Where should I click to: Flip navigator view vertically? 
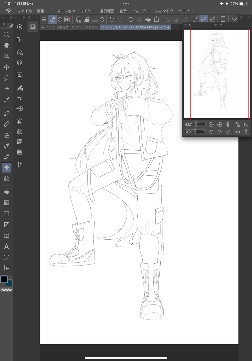(x=246, y=132)
